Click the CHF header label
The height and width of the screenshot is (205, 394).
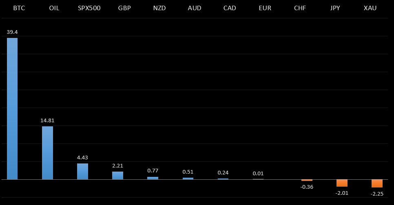300,8
